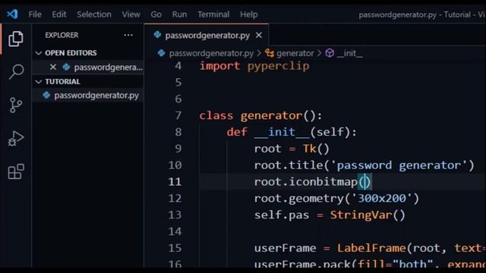Open the File menu

pos(35,14)
